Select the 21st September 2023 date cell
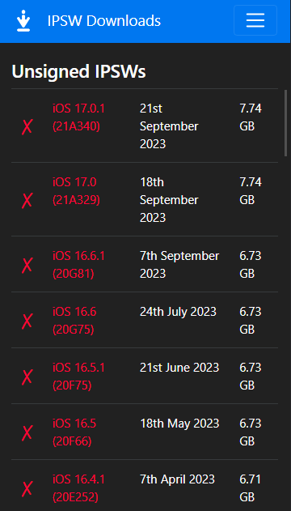291x511 pixels. tap(169, 126)
